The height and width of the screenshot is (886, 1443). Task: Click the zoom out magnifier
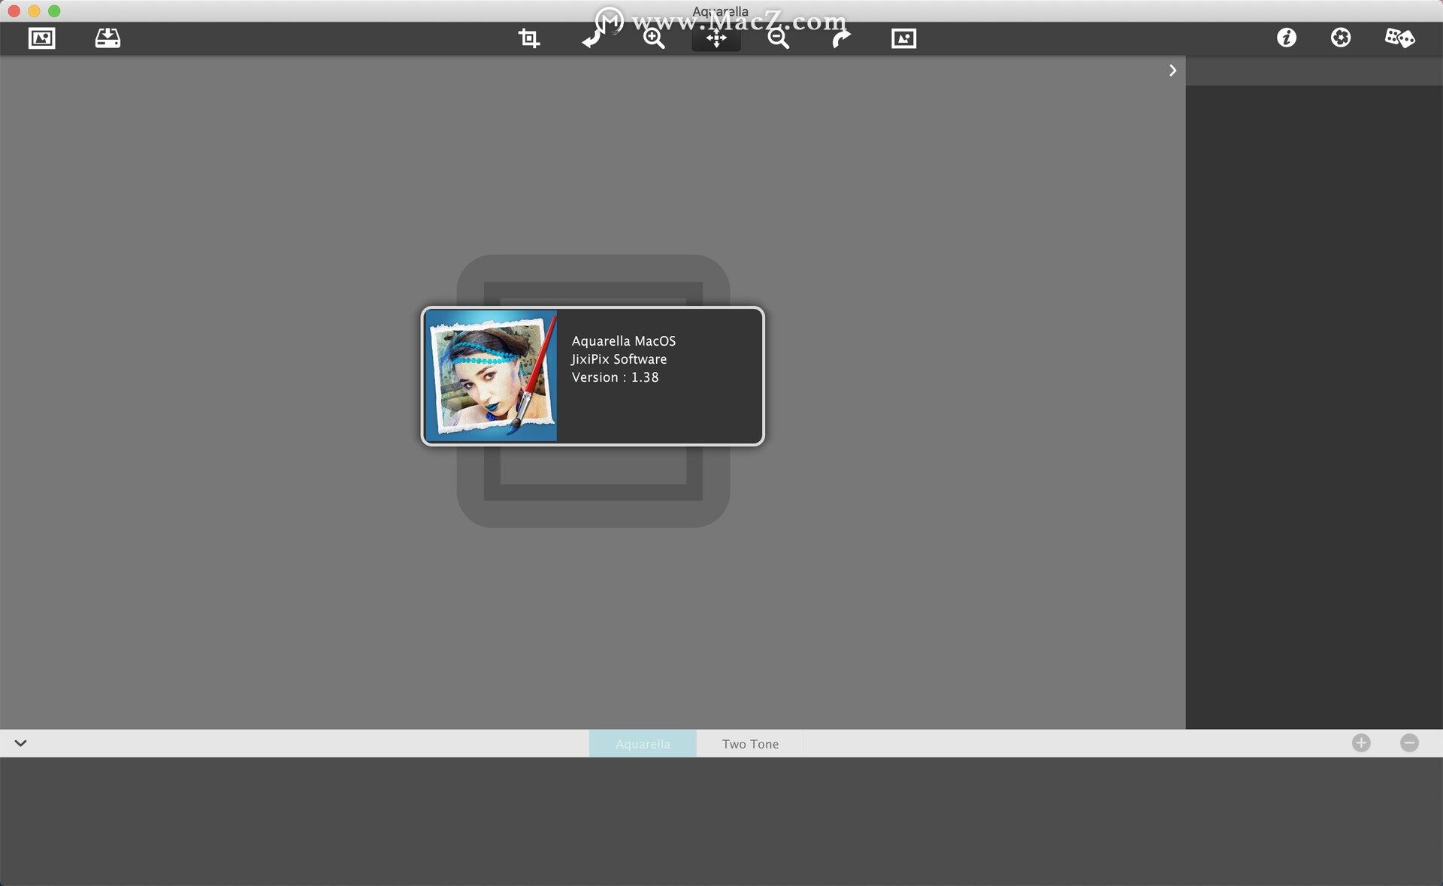778,38
